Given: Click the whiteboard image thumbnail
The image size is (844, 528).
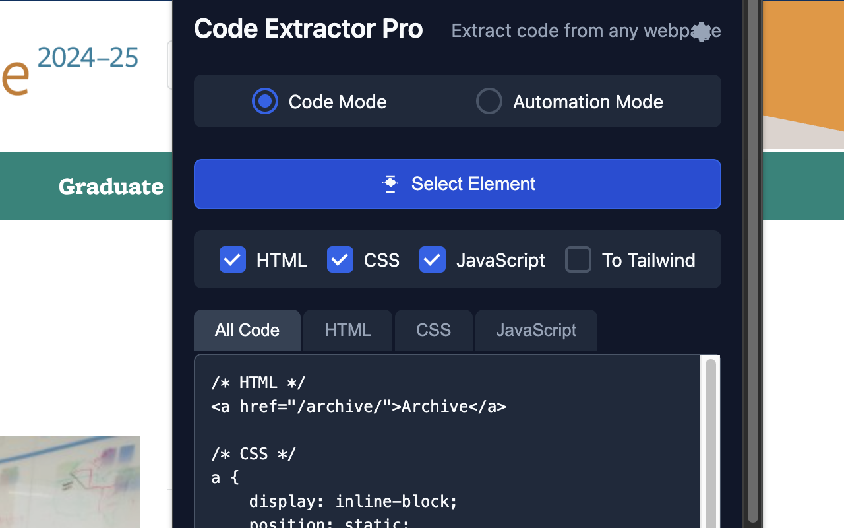Looking at the screenshot, I should tap(70, 482).
